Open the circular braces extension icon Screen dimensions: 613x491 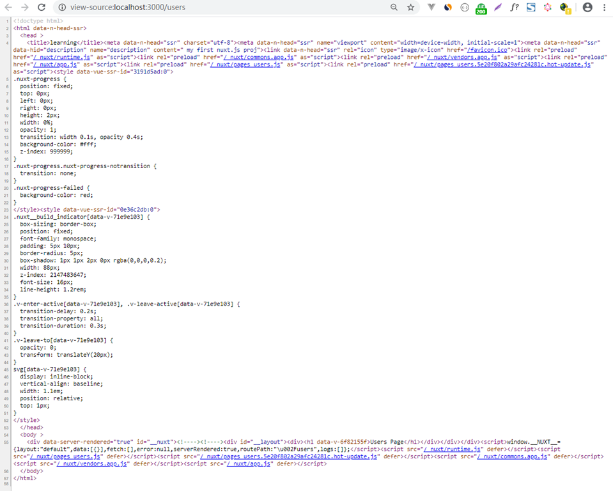465,7
